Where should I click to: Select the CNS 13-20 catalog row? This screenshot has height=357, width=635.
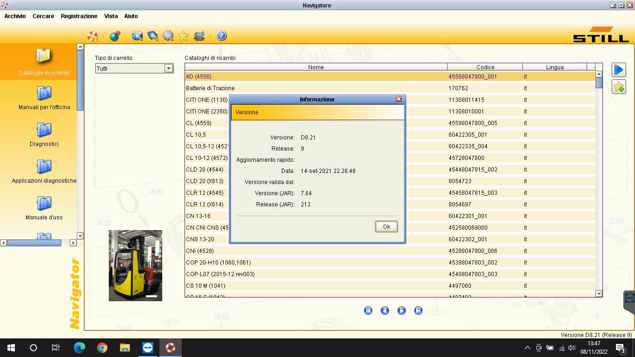point(390,239)
